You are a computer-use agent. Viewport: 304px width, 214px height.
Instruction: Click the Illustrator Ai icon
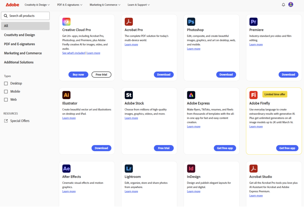pyautogui.click(x=66, y=95)
